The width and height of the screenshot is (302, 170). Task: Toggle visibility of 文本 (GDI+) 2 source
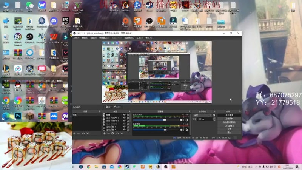coord(124,121)
